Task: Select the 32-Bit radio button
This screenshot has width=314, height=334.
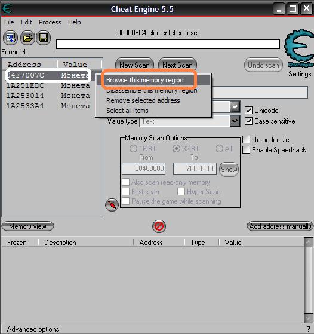Action: pyautogui.click(x=176, y=148)
